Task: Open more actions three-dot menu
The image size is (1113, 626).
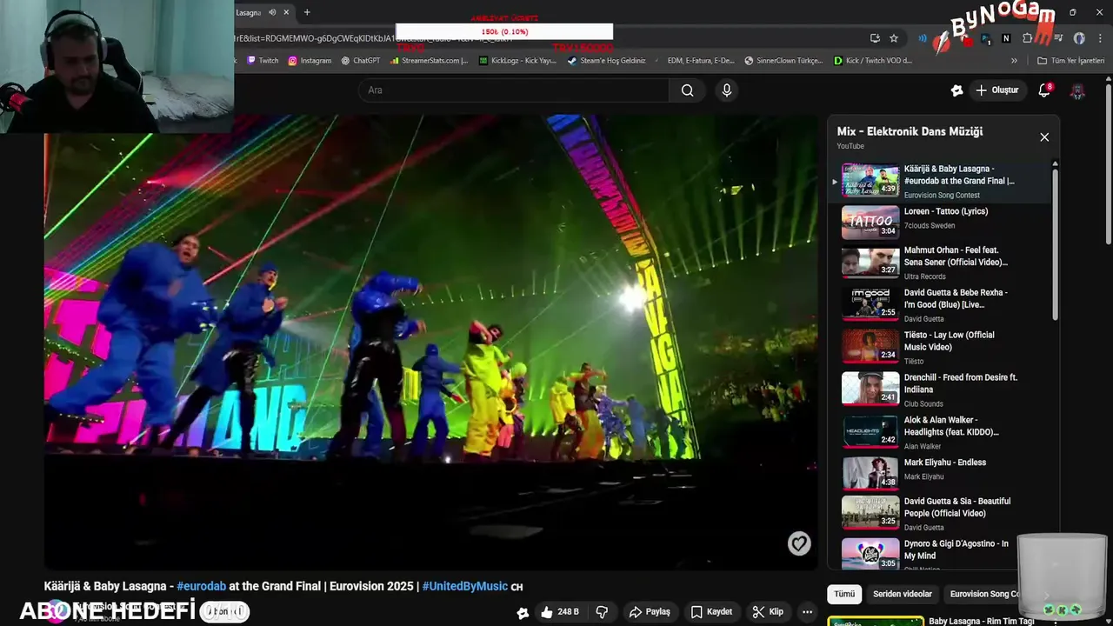Action: click(x=807, y=612)
